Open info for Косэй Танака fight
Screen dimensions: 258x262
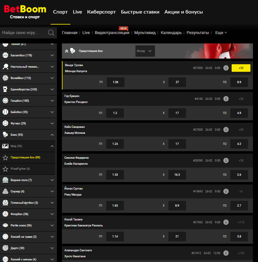point(226,222)
